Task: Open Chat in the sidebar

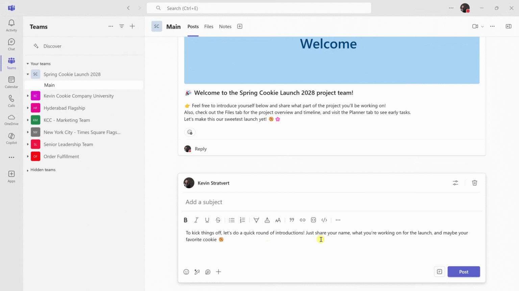Action: [x=11, y=44]
